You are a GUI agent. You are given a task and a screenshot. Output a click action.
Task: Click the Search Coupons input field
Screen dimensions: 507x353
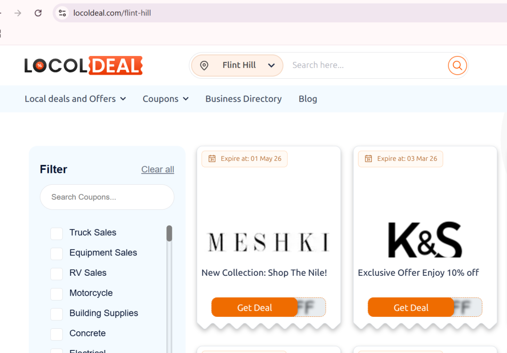pos(107,197)
